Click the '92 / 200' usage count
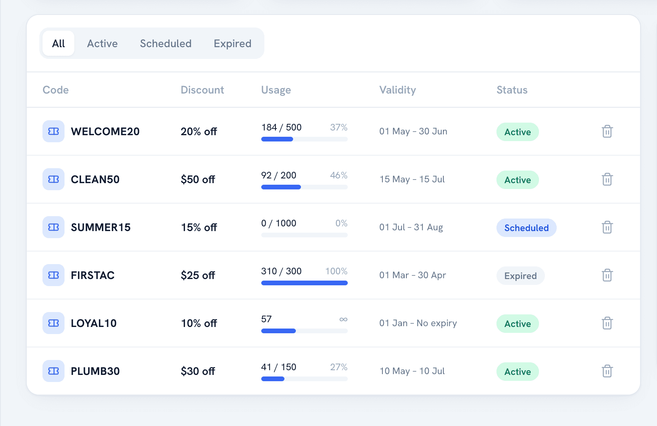The height and width of the screenshot is (426, 657). [x=279, y=175]
